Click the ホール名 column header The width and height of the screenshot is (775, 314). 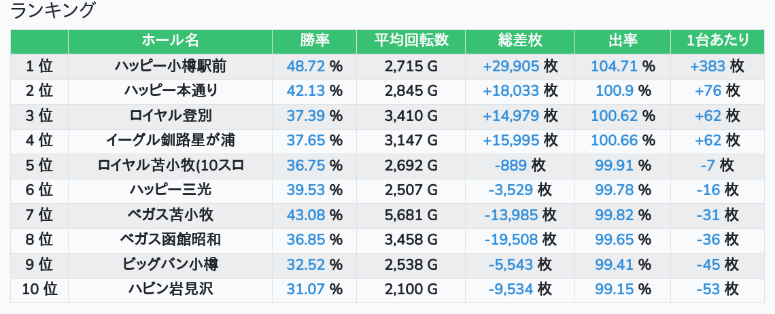[170, 41]
